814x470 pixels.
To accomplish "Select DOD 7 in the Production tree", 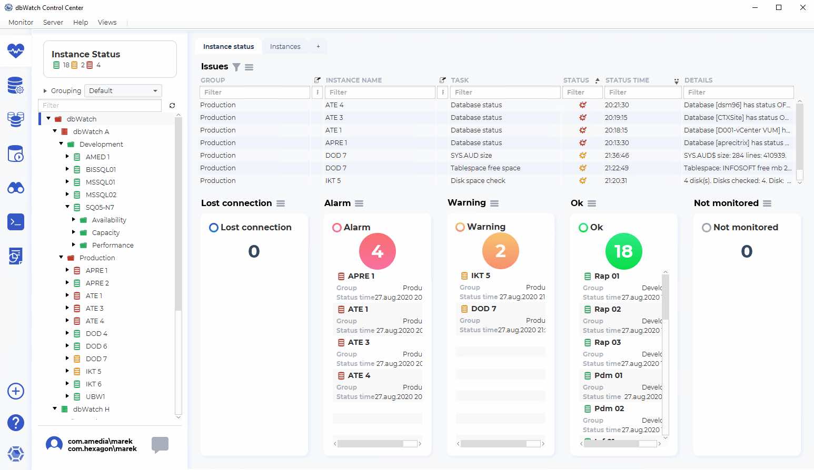I will click(96, 359).
